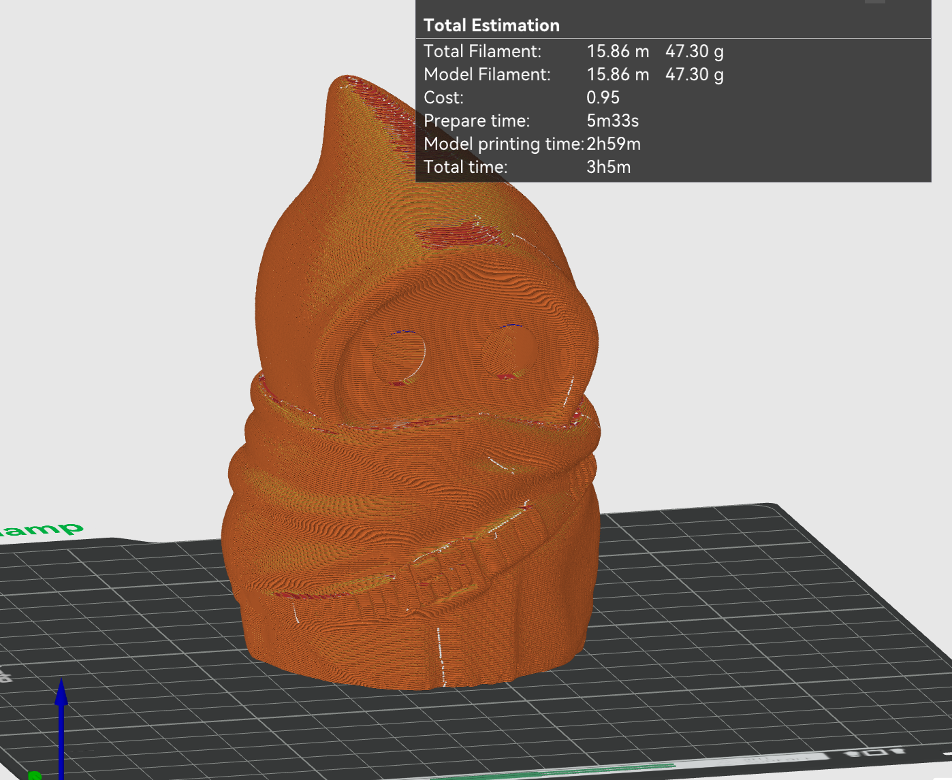Click the 'Prepare time:' label

tap(476, 120)
